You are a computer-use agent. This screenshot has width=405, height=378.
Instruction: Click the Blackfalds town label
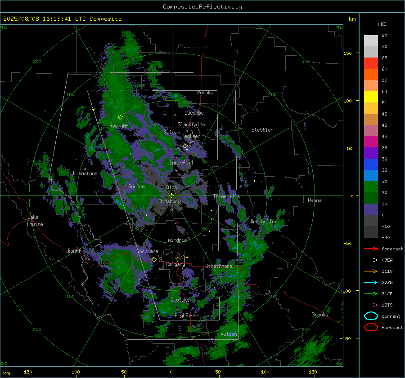(x=191, y=125)
